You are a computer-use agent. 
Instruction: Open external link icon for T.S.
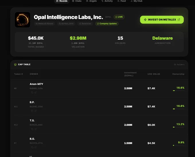[x=36, y=129]
